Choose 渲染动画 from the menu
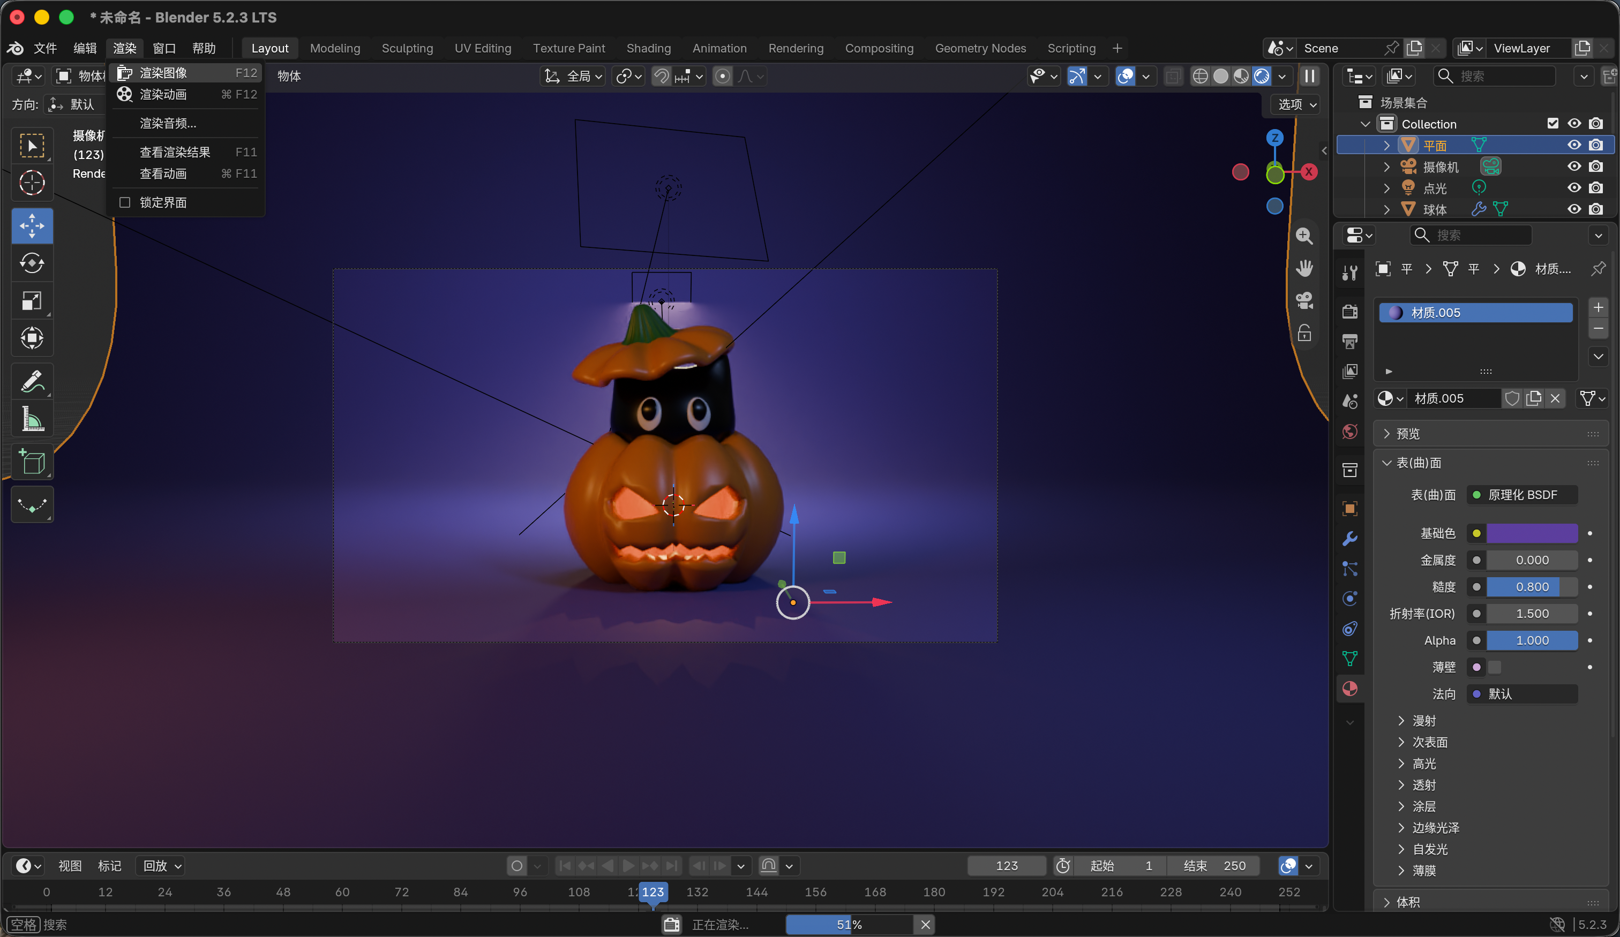The height and width of the screenshot is (937, 1620). pos(186,94)
